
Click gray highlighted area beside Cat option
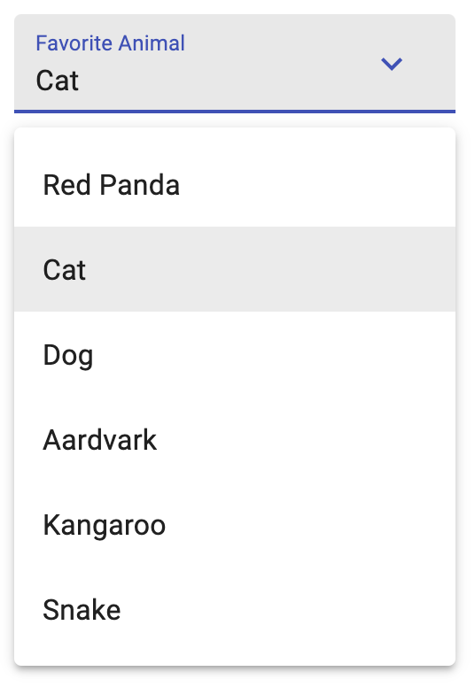coord(270,269)
